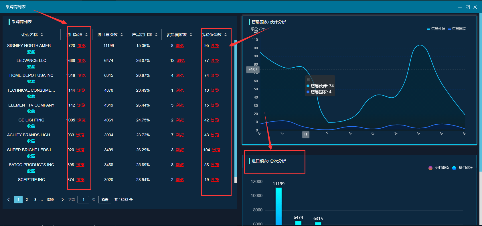482x226 pixels.
Task: Browse trade partners 42 for GE LIGHTING
Action: (215, 120)
